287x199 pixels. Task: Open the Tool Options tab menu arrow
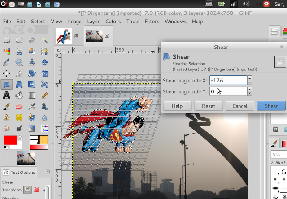[x=48, y=172]
